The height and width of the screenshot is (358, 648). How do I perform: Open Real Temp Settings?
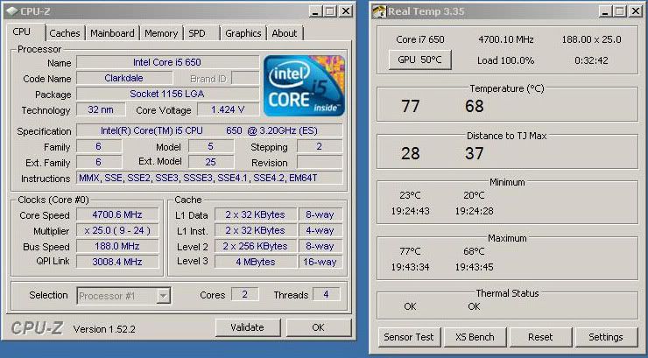pyautogui.click(x=606, y=337)
